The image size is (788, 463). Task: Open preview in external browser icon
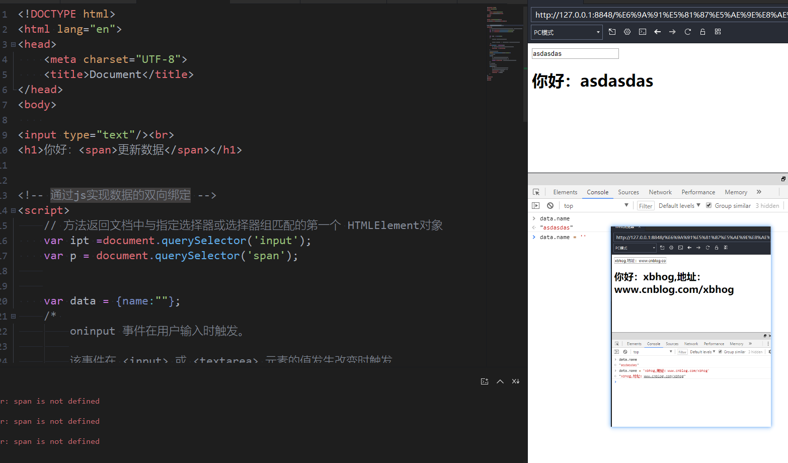[612, 32]
